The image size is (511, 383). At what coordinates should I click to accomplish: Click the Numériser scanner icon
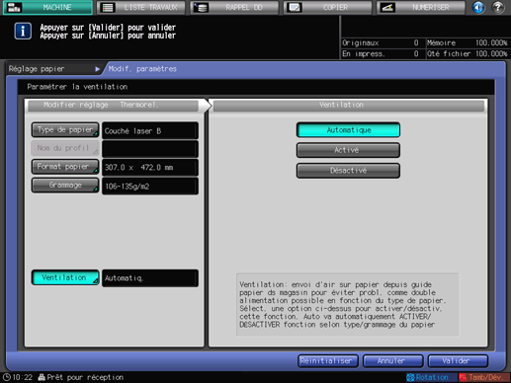pos(387,8)
